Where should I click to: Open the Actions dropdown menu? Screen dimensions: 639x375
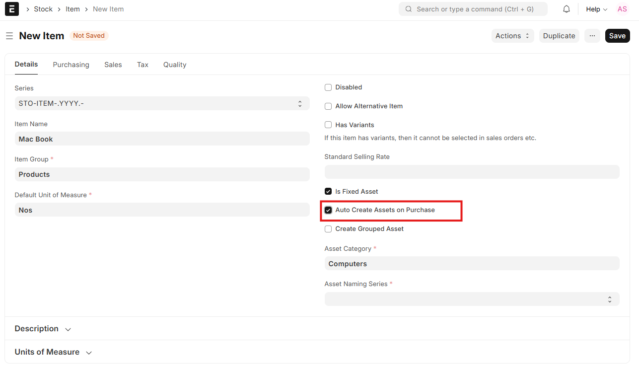tap(512, 36)
